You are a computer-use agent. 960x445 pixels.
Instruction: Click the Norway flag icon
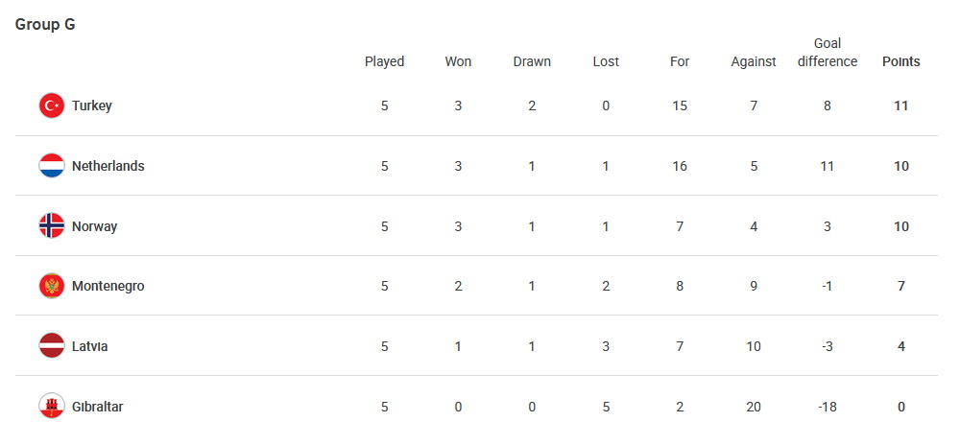52,226
